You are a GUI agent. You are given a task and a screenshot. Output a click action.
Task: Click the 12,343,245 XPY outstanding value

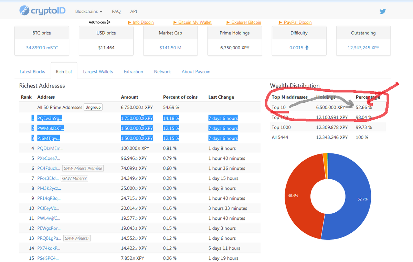pos(363,48)
